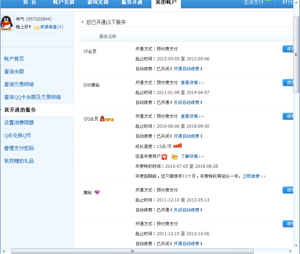Select 我开通的服务 sidebar item
Screen dimensions: 300x254
click(20, 110)
